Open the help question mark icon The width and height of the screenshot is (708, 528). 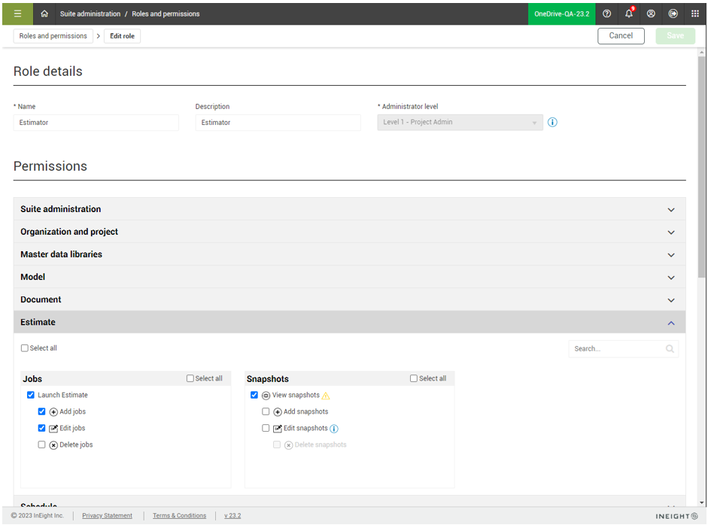click(607, 14)
